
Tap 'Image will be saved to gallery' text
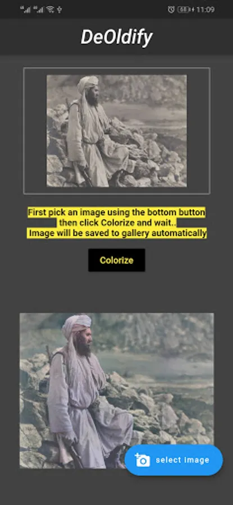pyautogui.click(x=117, y=233)
